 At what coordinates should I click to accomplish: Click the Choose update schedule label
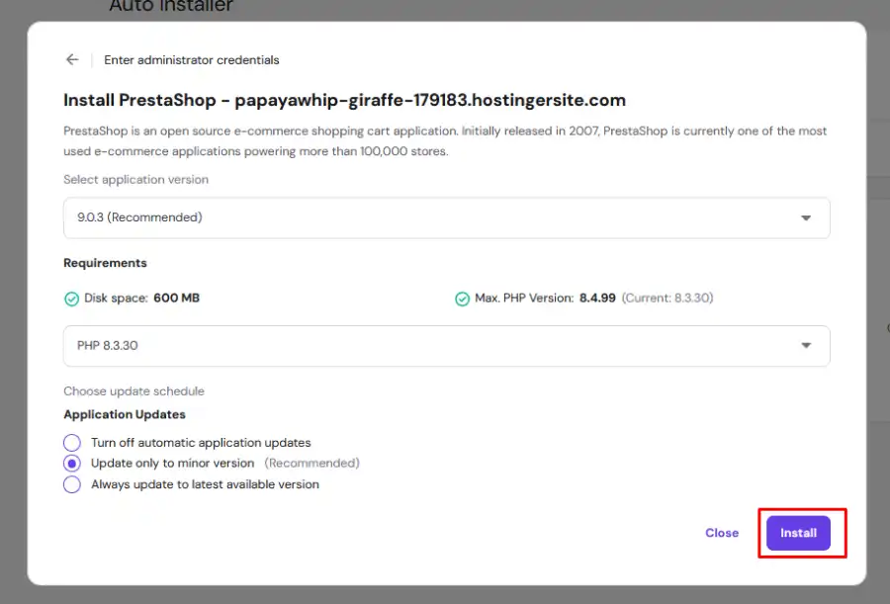(x=133, y=391)
